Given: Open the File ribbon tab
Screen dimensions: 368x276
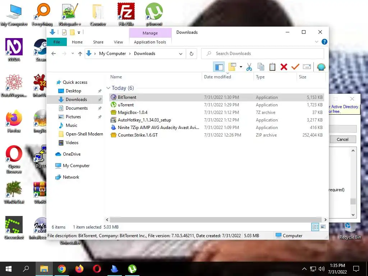Looking at the screenshot, I should click(x=56, y=42).
